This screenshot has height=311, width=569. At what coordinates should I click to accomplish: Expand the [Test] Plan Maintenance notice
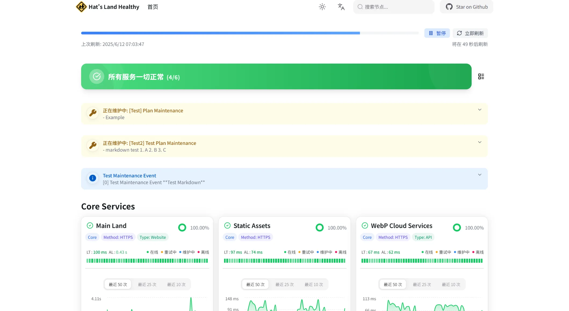click(x=480, y=110)
